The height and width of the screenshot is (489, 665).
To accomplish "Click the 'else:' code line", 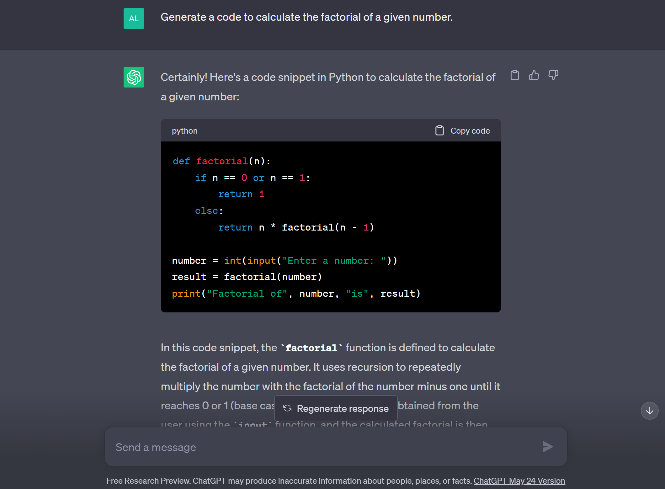I will pyautogui.click(x=209, y=211).
